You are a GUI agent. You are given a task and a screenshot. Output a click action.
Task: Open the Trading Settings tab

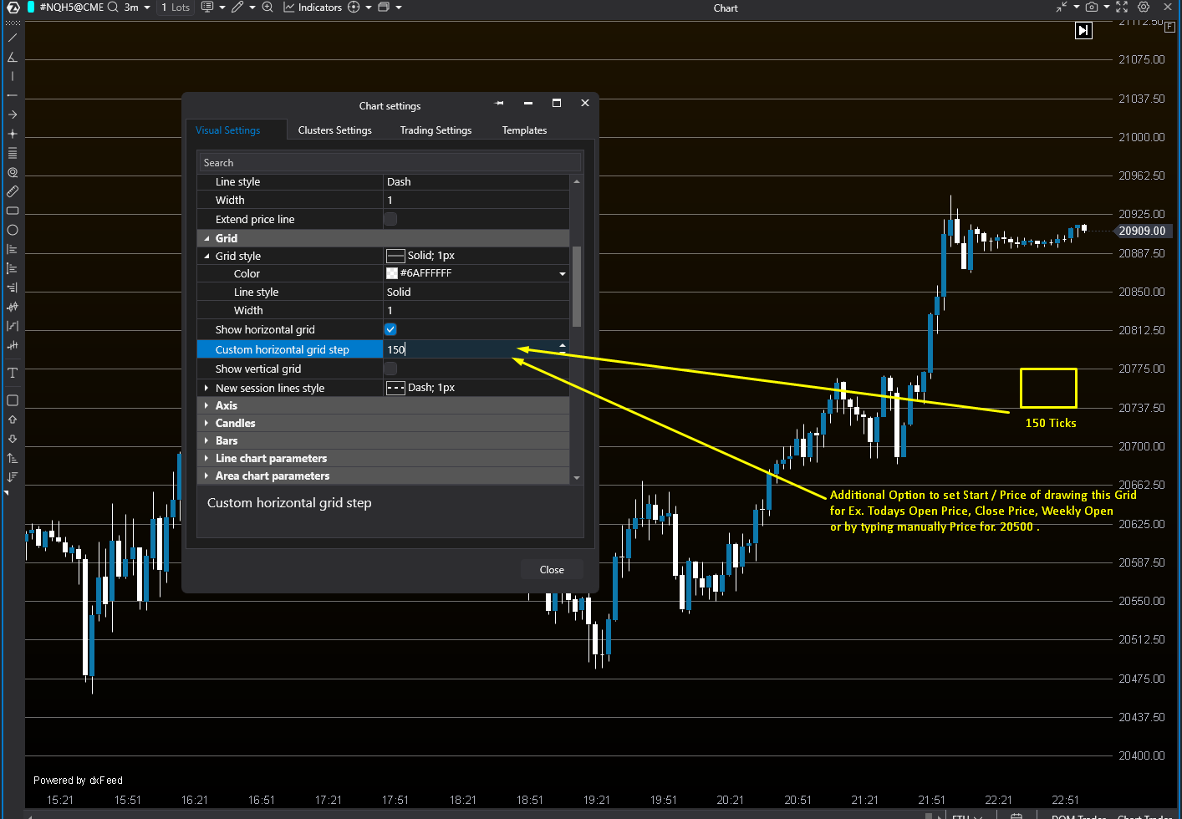[x=436, y=130]
